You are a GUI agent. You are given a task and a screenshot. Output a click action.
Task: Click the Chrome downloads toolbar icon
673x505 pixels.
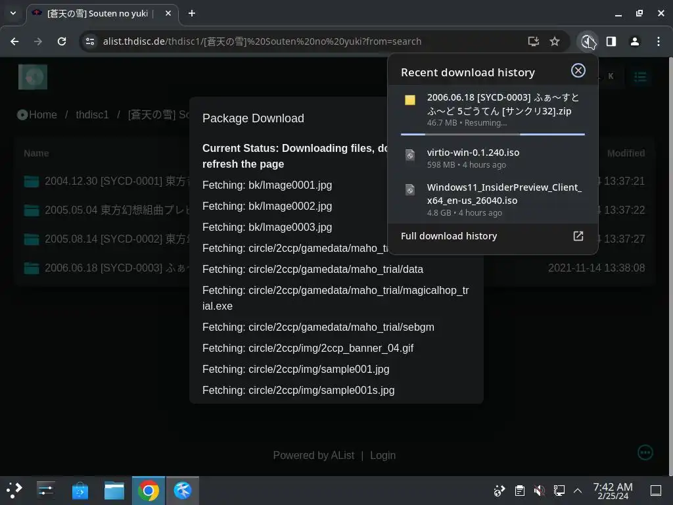click(588, 41)
